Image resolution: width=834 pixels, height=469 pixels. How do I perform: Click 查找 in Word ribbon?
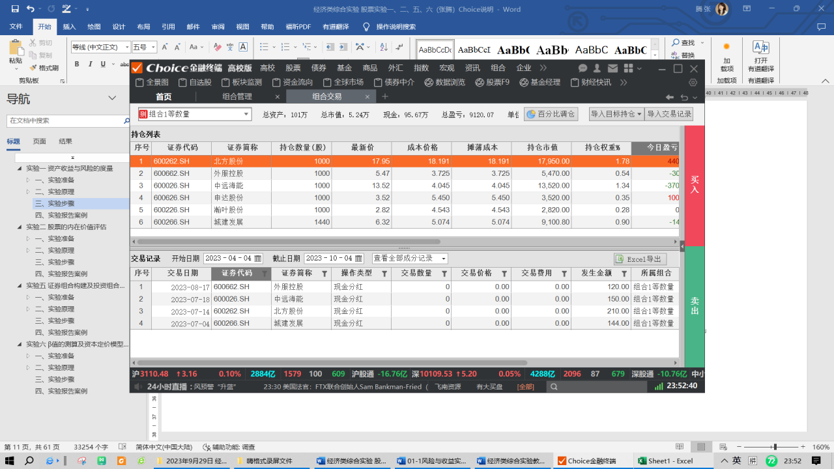(x=684, y=43)
